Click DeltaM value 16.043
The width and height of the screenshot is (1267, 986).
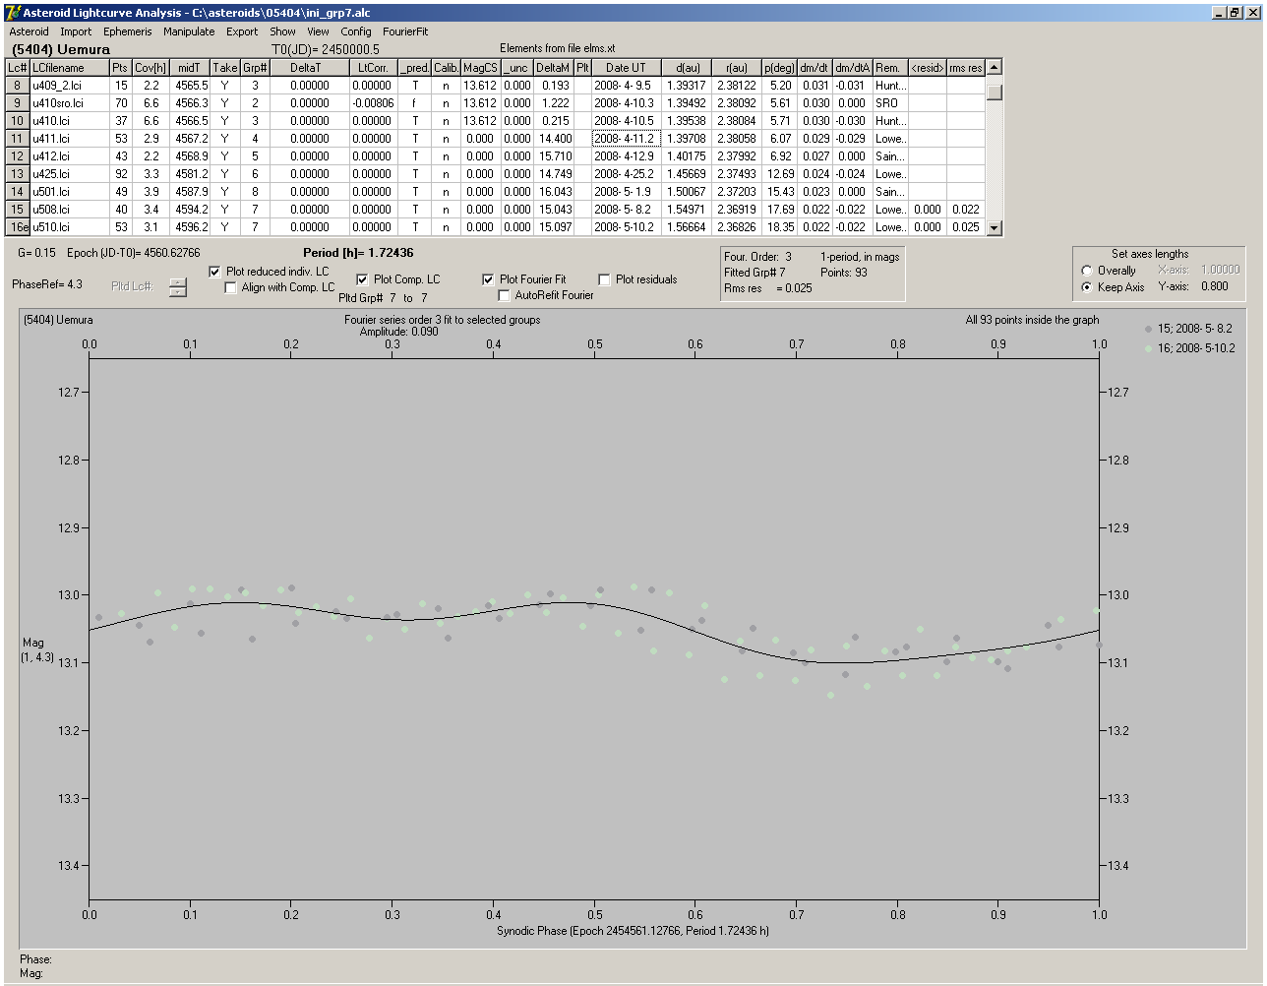point(554,192)
